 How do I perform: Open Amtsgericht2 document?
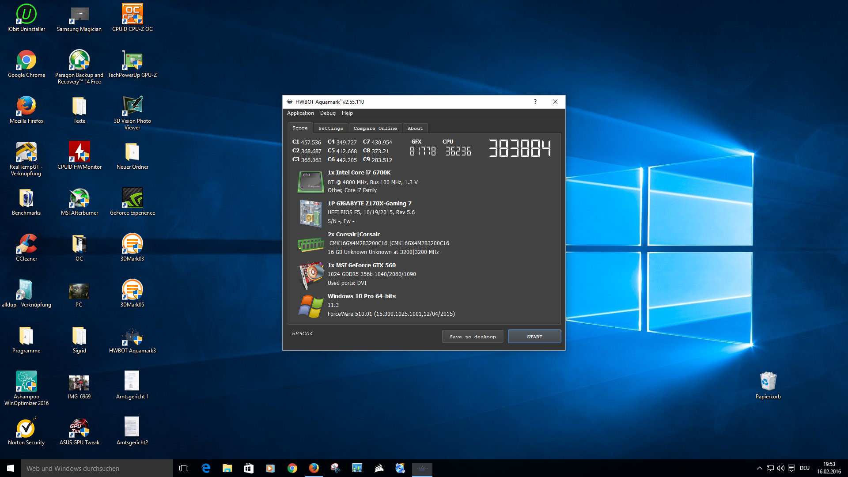pyautogui.click(x=132, y=431)
